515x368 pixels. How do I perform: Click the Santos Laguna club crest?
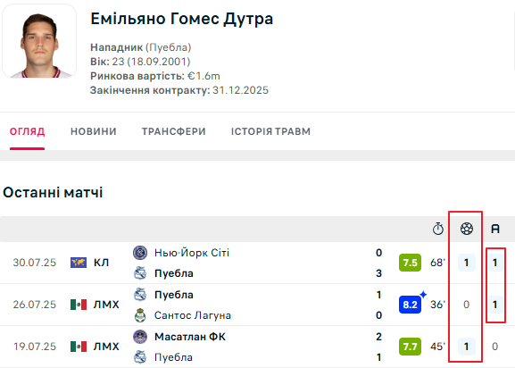point(140,315)
